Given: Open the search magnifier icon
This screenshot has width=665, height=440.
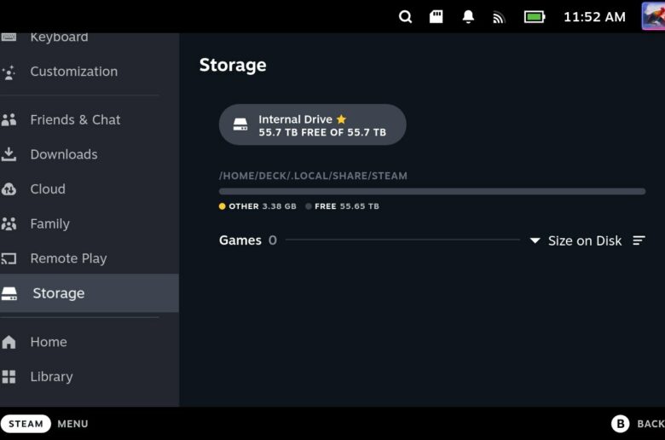Looking at the screenshot, I should pos(406,17).
